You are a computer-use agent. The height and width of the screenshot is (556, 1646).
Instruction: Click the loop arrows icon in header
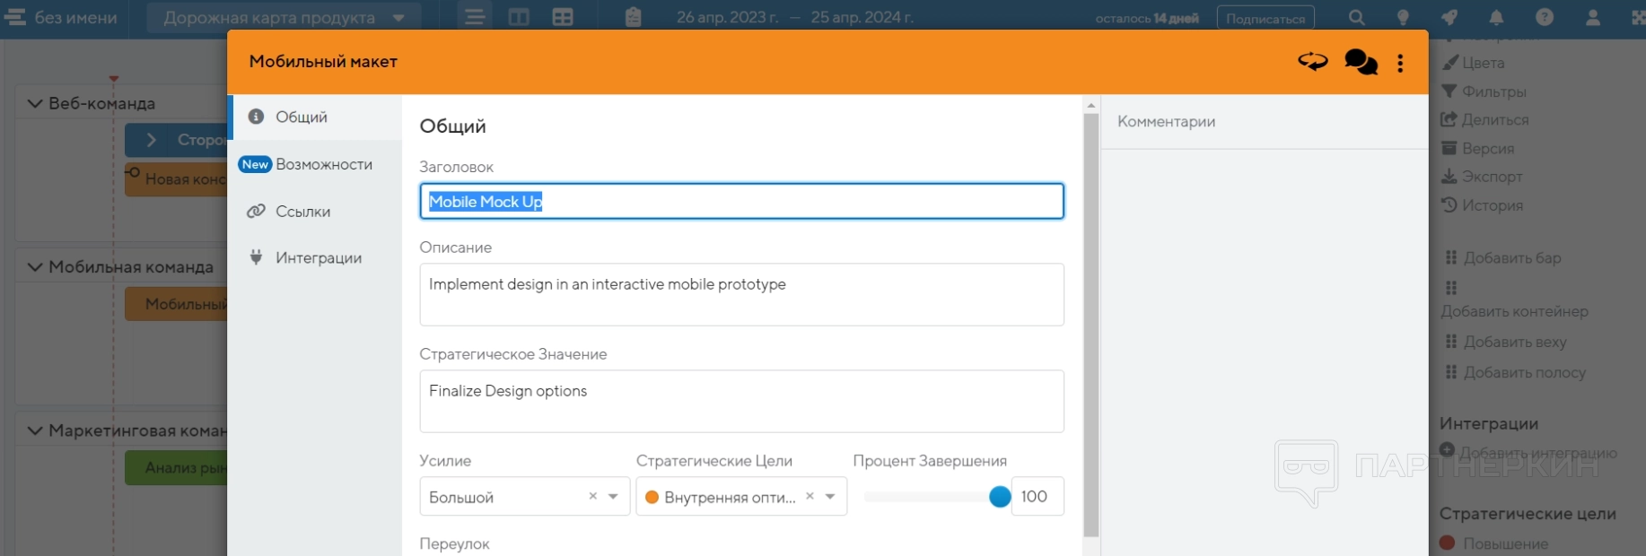(1312, 62)
